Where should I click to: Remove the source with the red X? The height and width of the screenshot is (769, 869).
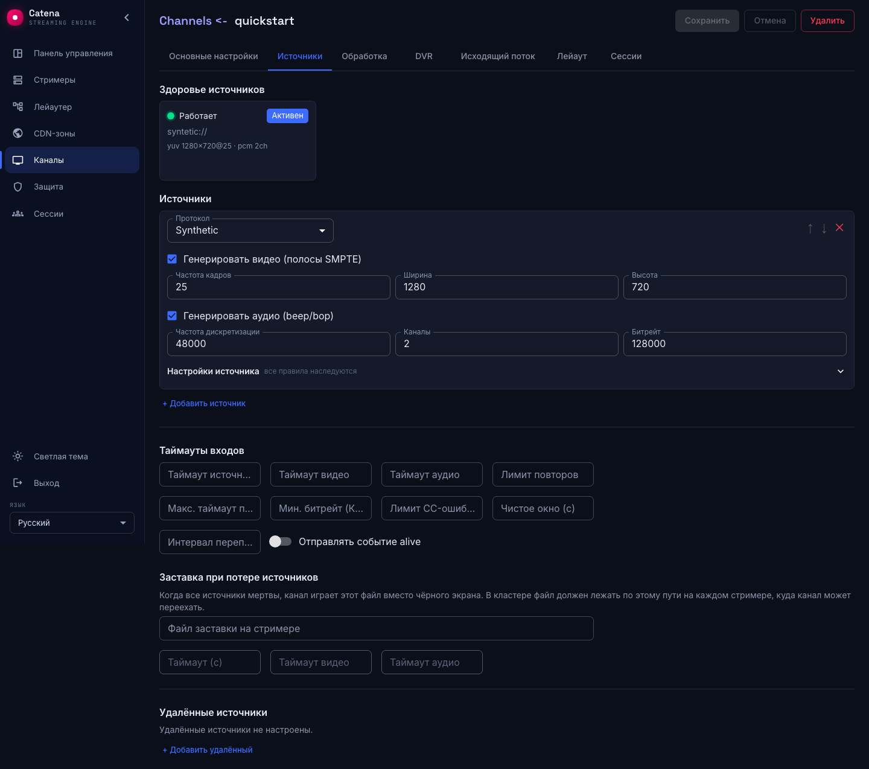[839, 228]
